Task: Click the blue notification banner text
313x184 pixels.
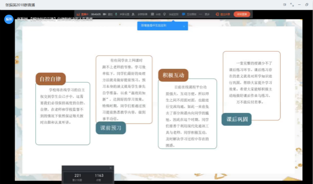Action: (154, 25)
